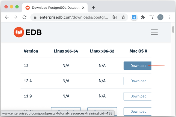The height and width of the screenshot is (117, 176).
Task: Click the Mac OS X Download button below the 11.9 row
Action: click(x=138, y=111)
